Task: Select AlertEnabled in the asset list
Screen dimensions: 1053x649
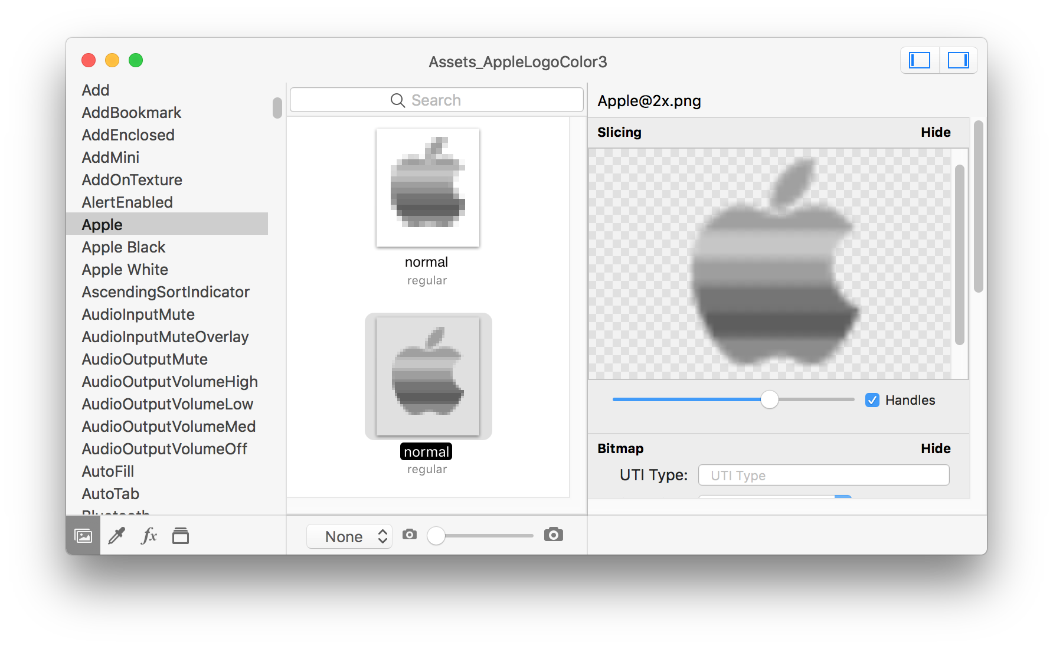Action: point(167,202)
